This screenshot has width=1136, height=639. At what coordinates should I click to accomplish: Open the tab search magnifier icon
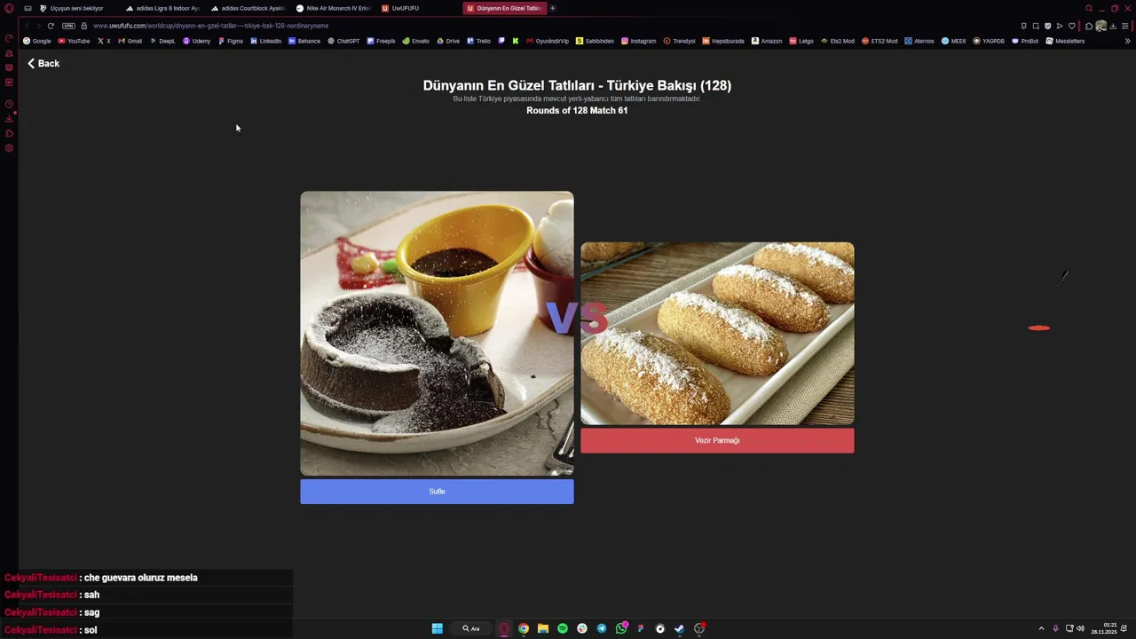(1089, 8)
